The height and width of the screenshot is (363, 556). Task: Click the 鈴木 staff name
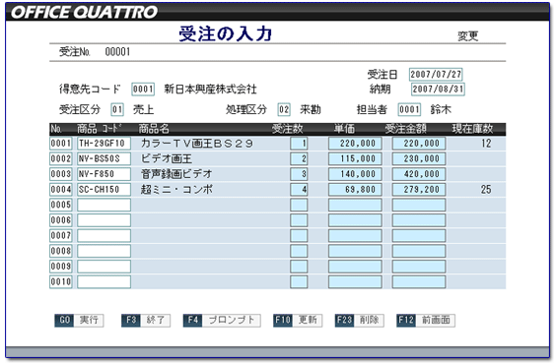point(441,109)
